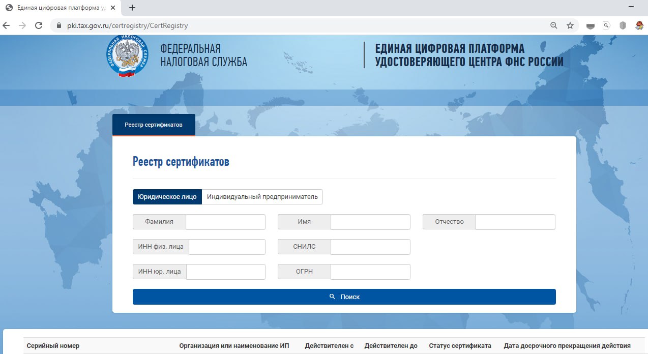Click the Серийный номер column header

click(x=53, y=346)
